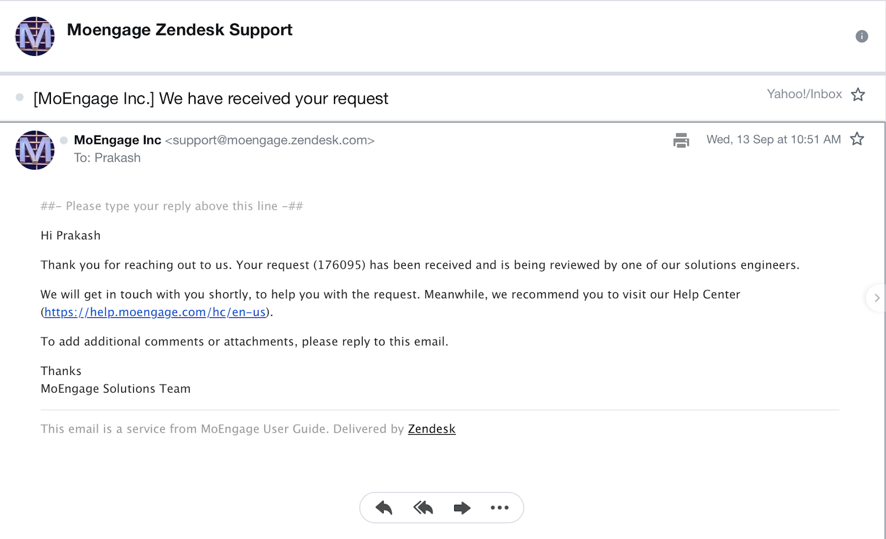Open more actions ellipsis menu

pyautogui.click(x=499, y=507)
